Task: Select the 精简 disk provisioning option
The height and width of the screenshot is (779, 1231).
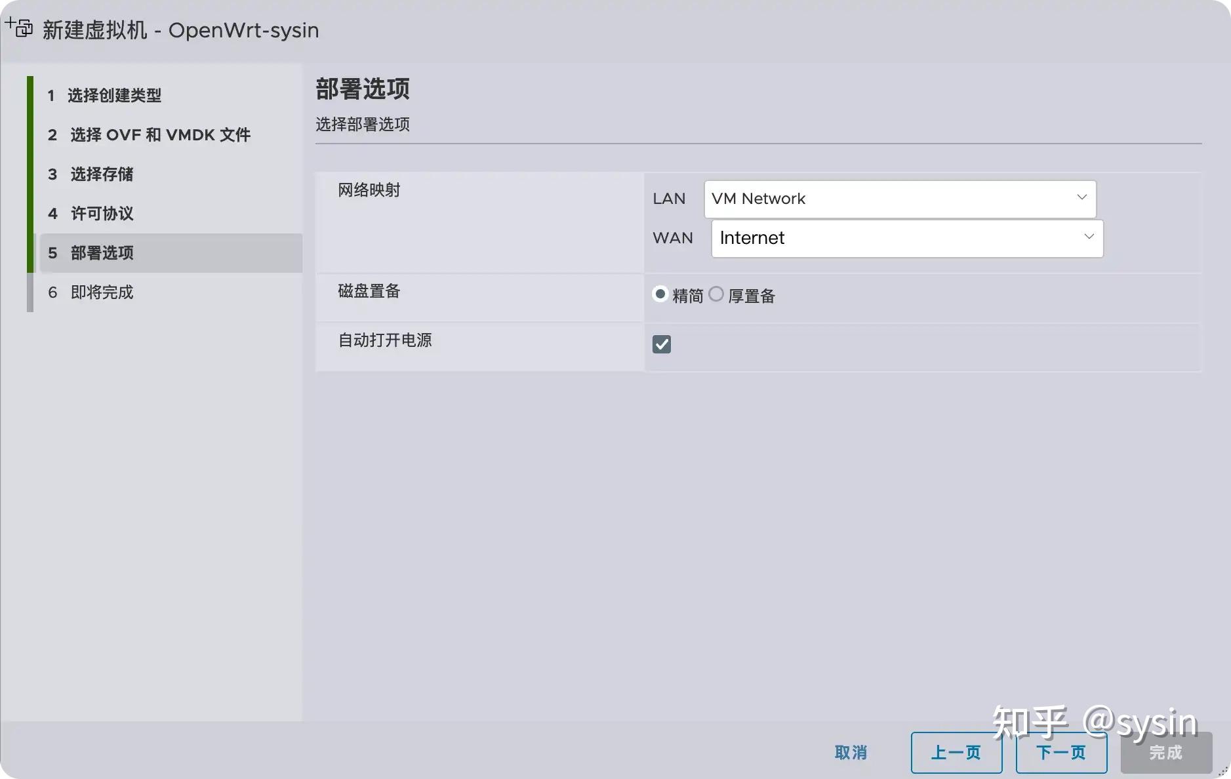Action: [660, 294]
